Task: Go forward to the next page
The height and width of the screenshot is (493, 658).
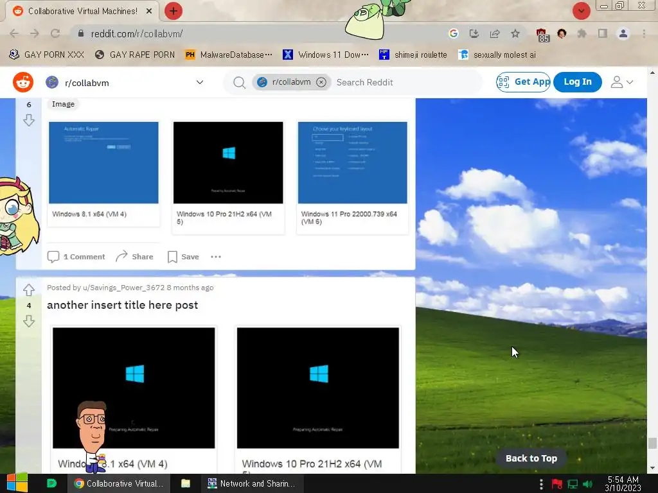Action: coord(35,33)
